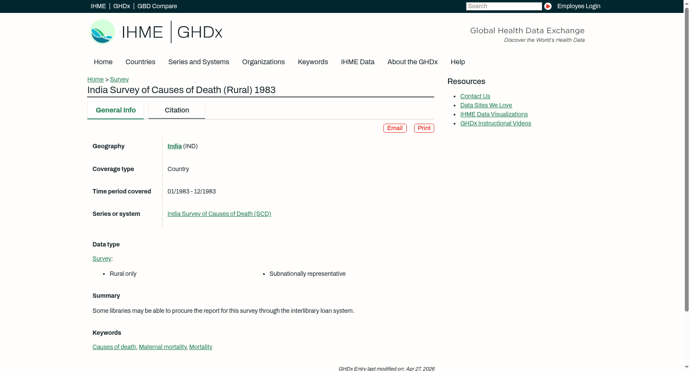Click Survey in the breadcrumb
This screenshot has width=690, height=371.
119,79
